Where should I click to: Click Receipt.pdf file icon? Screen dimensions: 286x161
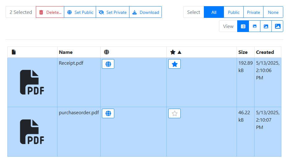(32, 82)
